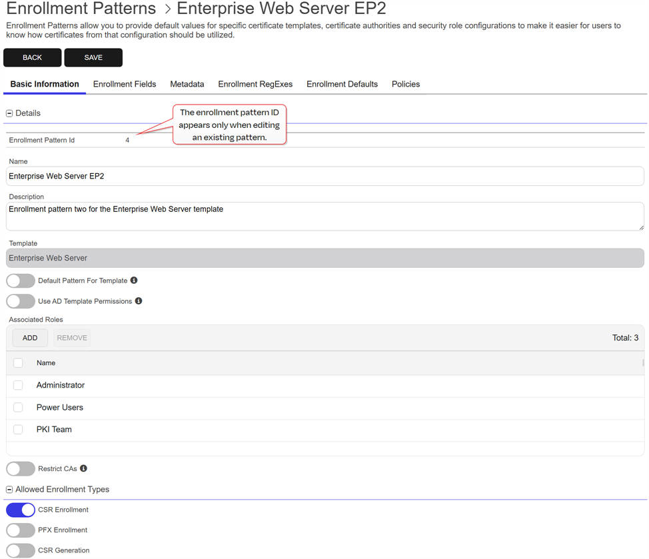The height and width of the screenshot is (559, 649).
Task: Select the Power Users role checkbox
Action: (x=18, y=407)
